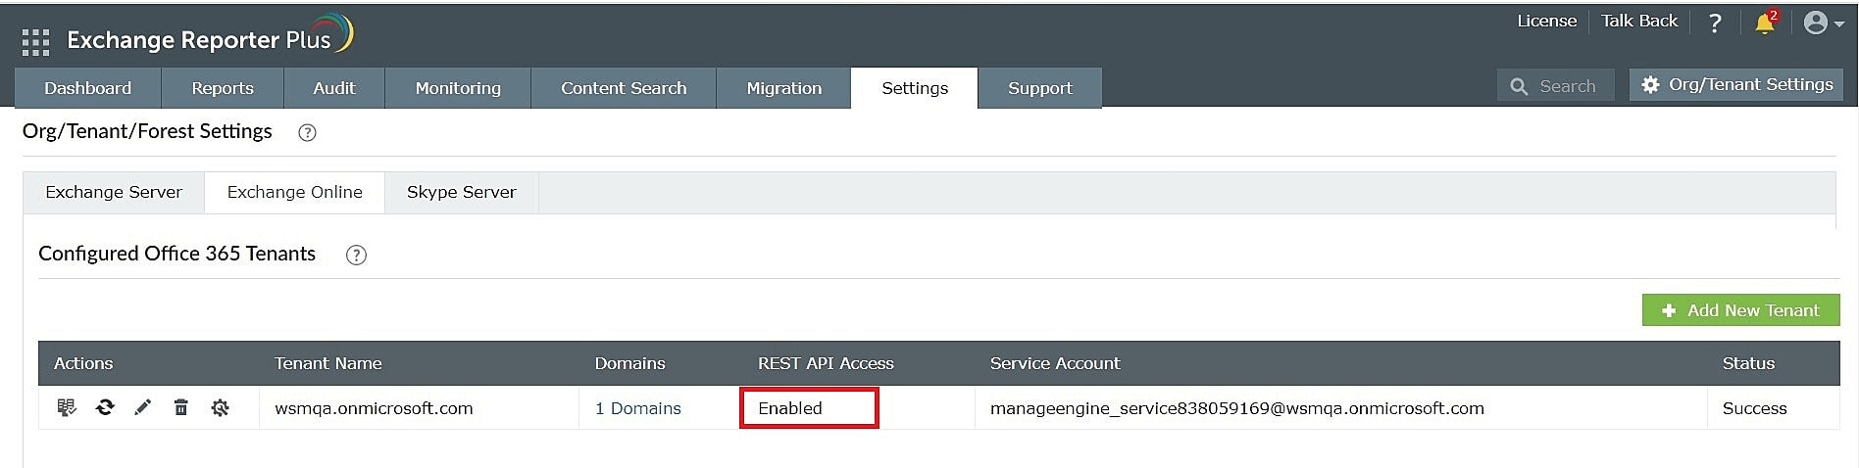Screen dimensions: 1859x468
Task: Delete the tenant using trash icon
Action: [x=181, y=407]
